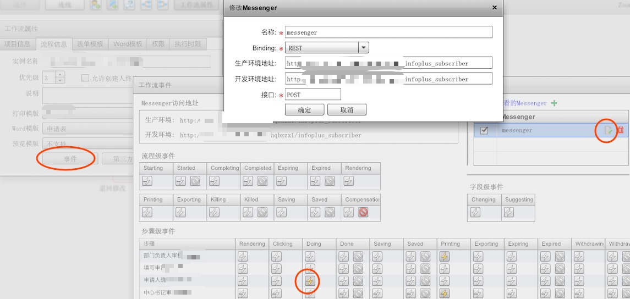
Task: Open Killing process event lightning icon
Action: 214,212
